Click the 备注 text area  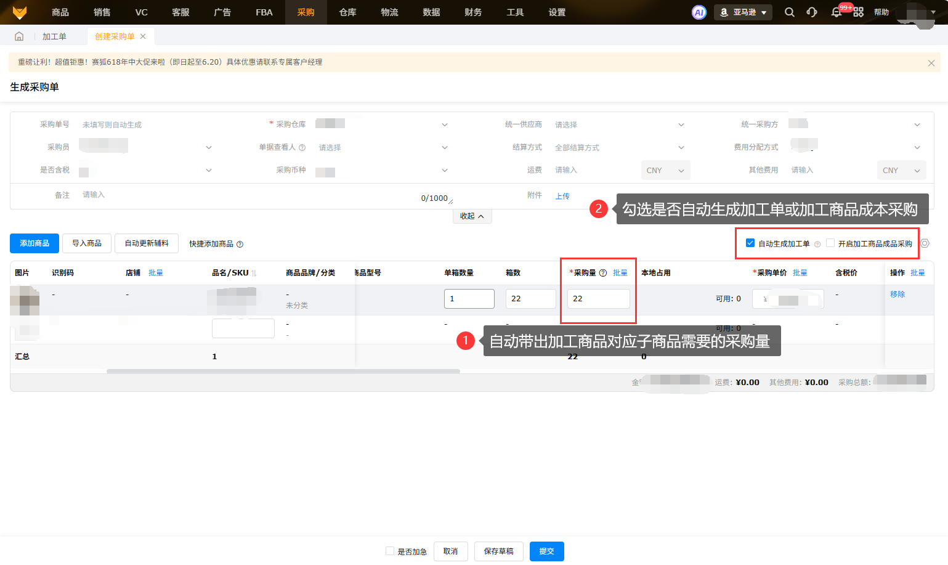[265, 197]
